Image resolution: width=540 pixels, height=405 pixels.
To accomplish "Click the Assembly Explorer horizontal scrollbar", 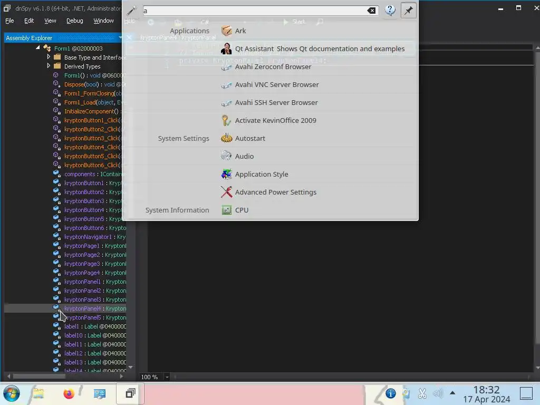I will click(39, 376).
